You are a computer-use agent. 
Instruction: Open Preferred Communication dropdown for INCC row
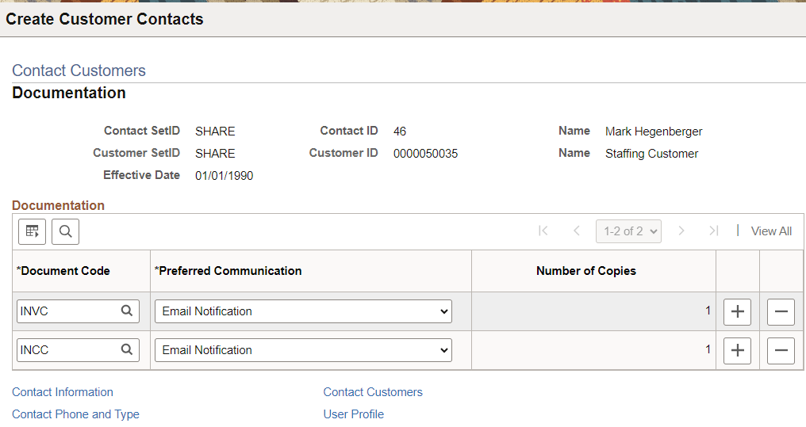[x=303, y=350]
